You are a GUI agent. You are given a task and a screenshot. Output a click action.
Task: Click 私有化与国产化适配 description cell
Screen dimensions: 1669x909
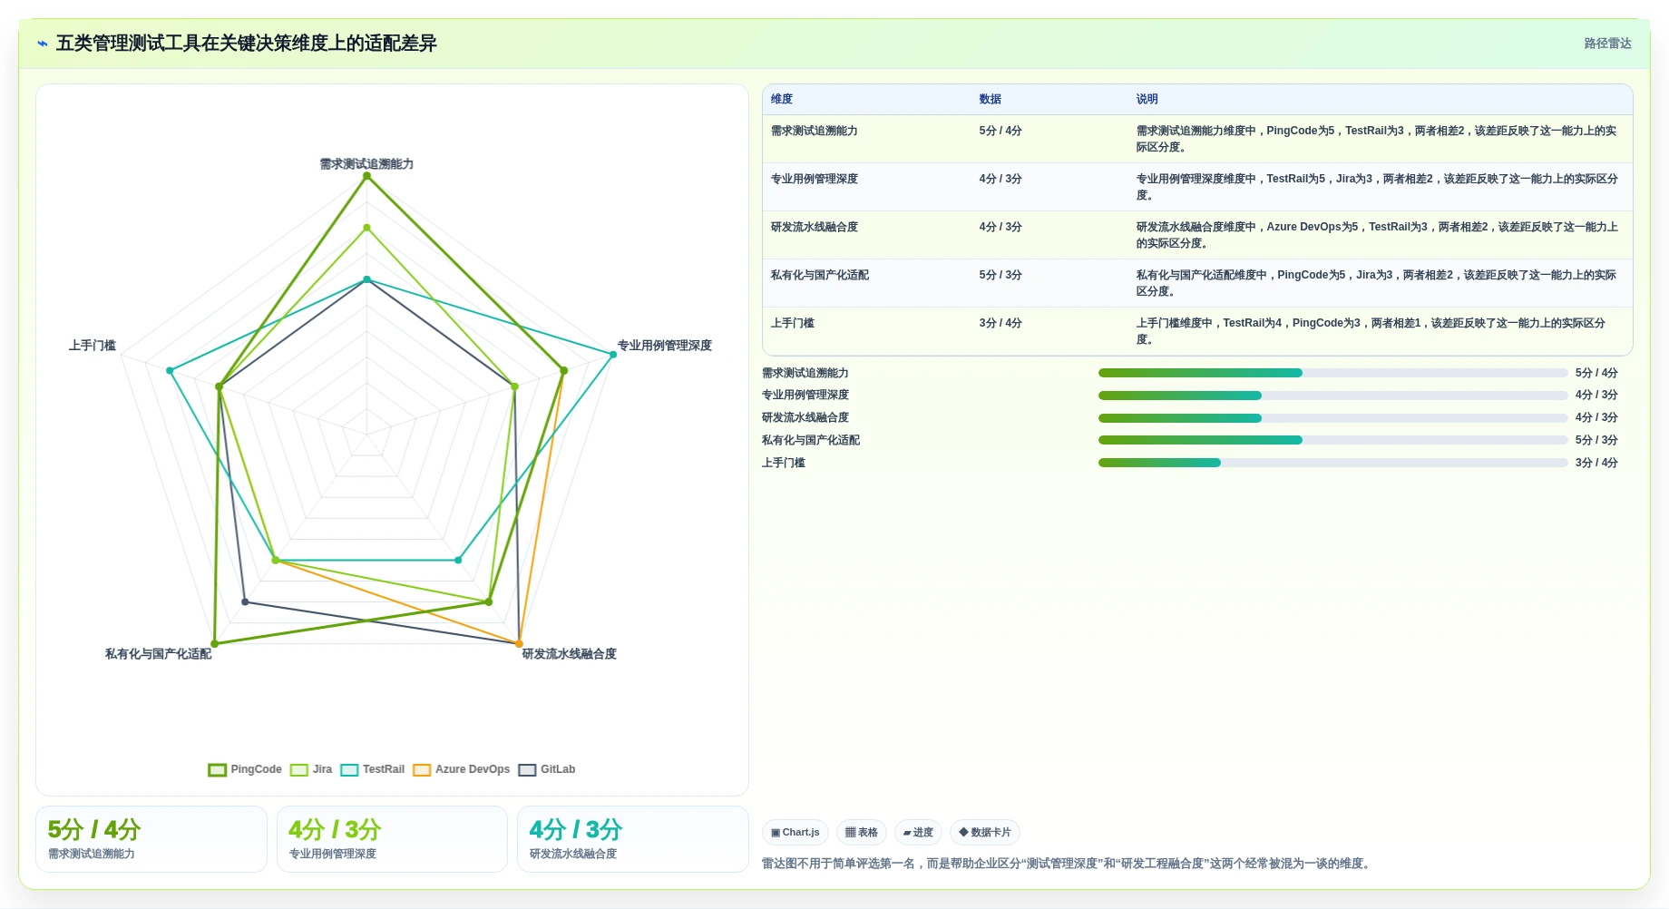[x=1379, y=283]
